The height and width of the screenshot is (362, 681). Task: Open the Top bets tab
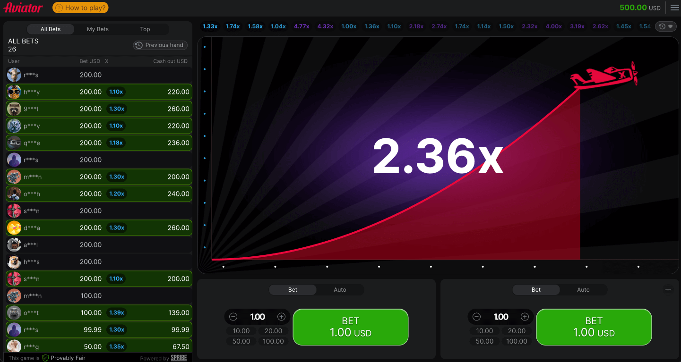pos(145,29)
